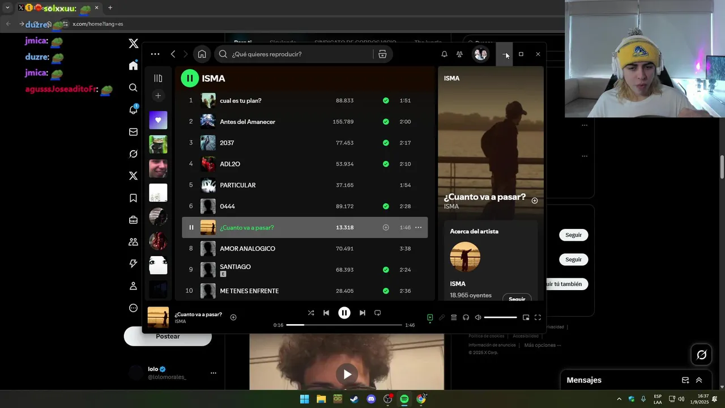
Task: Open the Spotify friend activity icon
Action: 459,54
